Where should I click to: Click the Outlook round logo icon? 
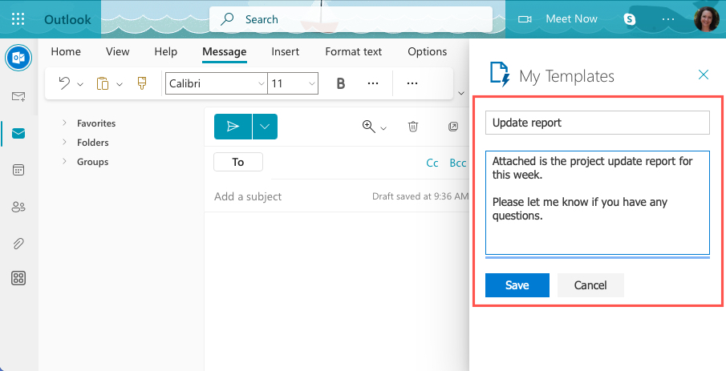(x=18, y=58)
